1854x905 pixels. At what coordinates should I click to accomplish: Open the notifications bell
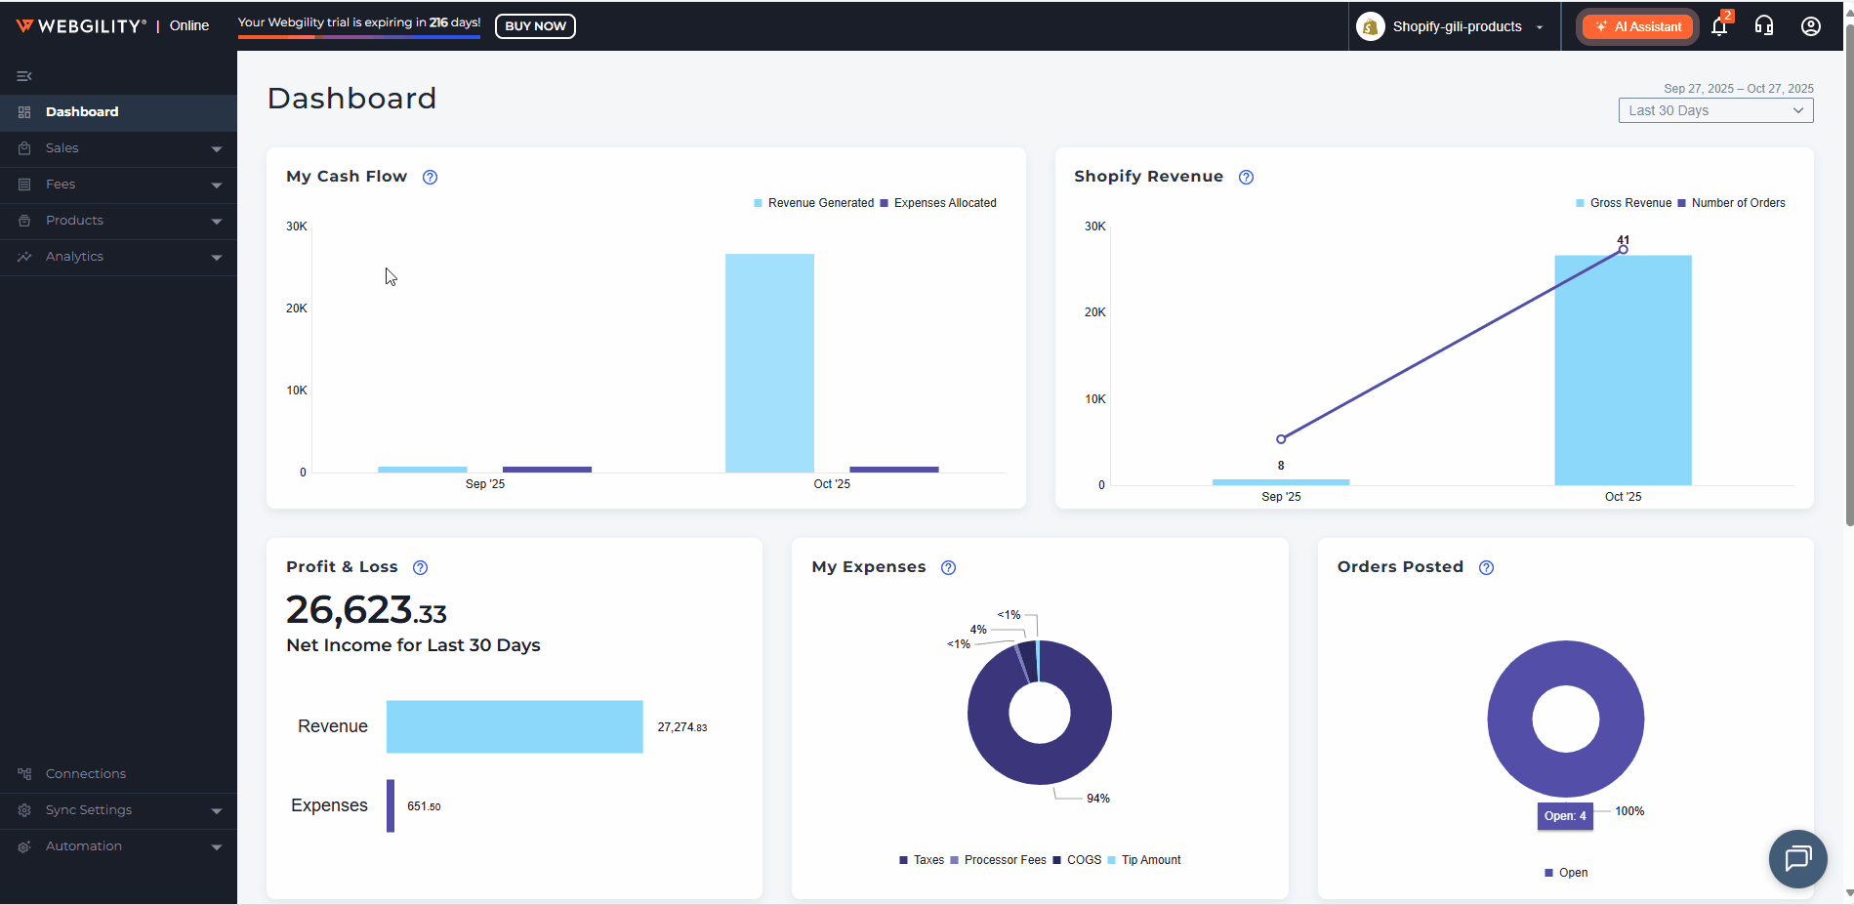pos(1719,26)
